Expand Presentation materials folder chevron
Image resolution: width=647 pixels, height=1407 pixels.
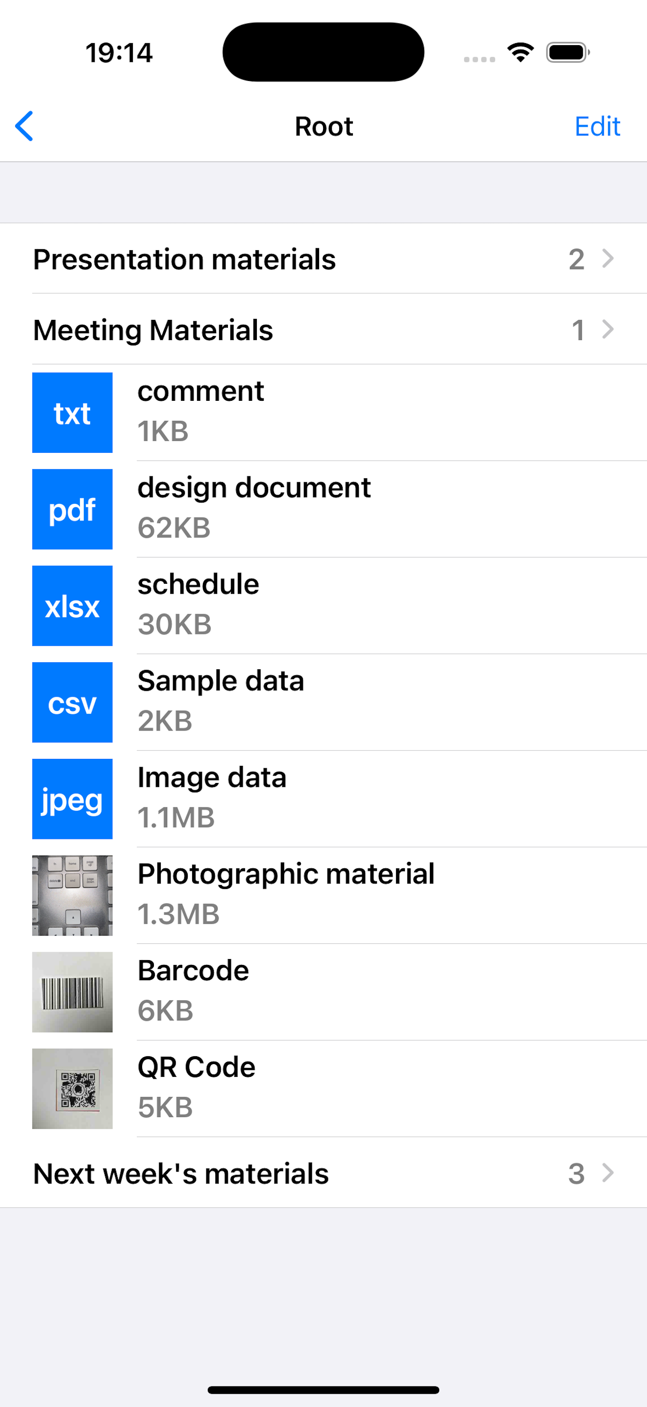tap(608, 259)
